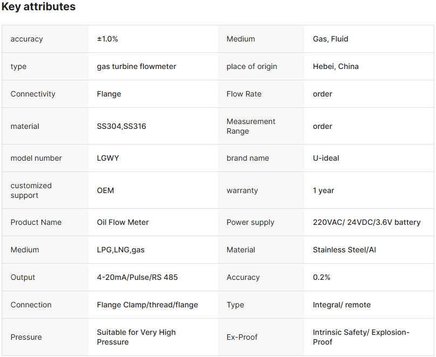Select the Flange Clamp/thread/flange connection value
The image size is (436, 357).
(x=147, y=305)
